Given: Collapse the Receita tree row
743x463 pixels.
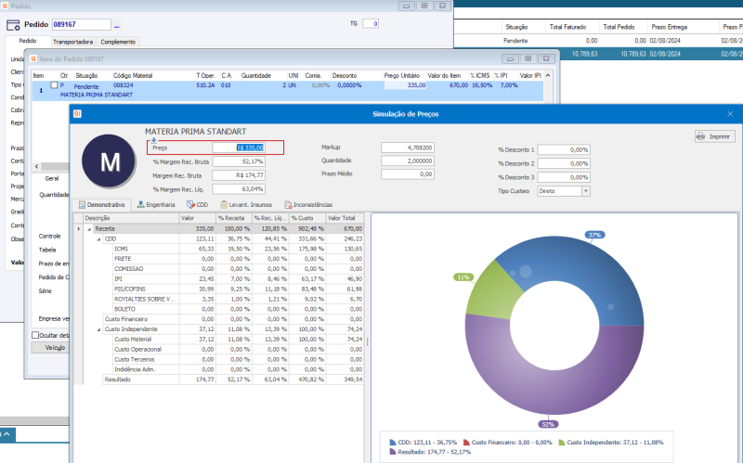Looking at the screenshot, I should click(x=89, y=228).
